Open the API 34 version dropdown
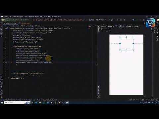 (x=137, y=26)
